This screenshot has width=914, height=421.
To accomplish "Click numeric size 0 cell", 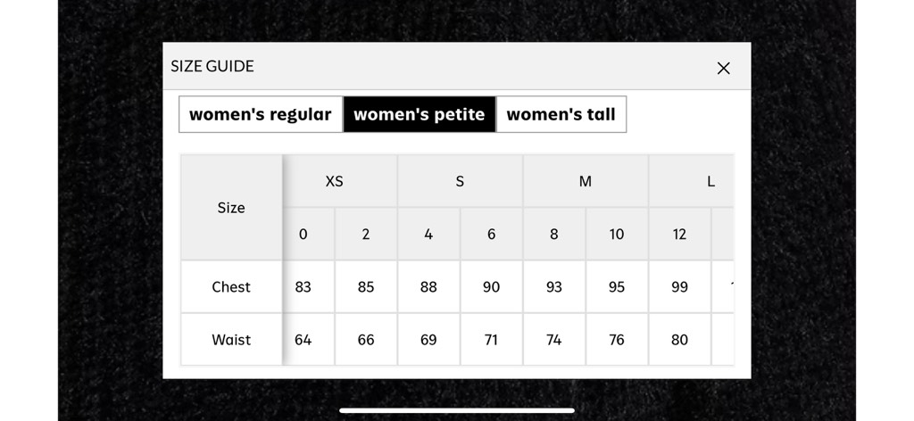I will click(x=303, y=235).
